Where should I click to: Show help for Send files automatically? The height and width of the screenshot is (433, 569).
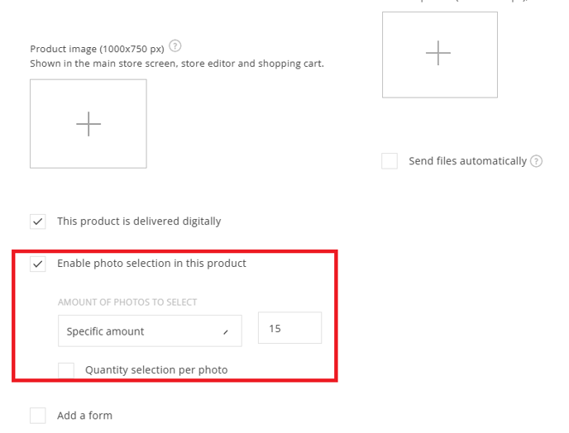click(x=536, y=161)
